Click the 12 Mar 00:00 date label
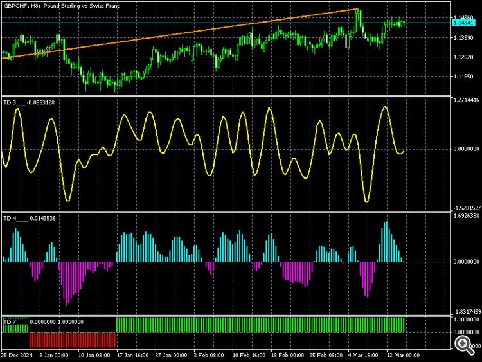 click(x=403, y=355)
